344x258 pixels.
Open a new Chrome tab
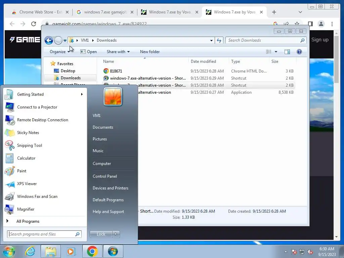coord(274,12)
